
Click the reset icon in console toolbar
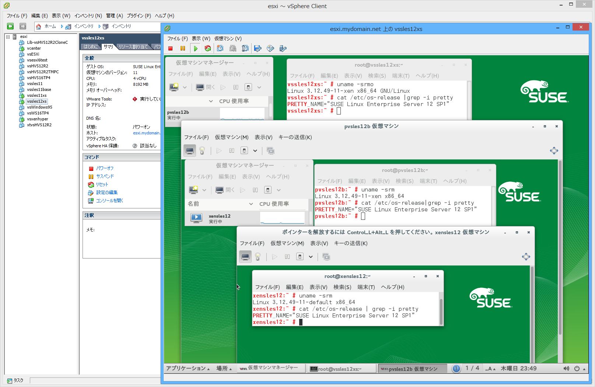208,48
